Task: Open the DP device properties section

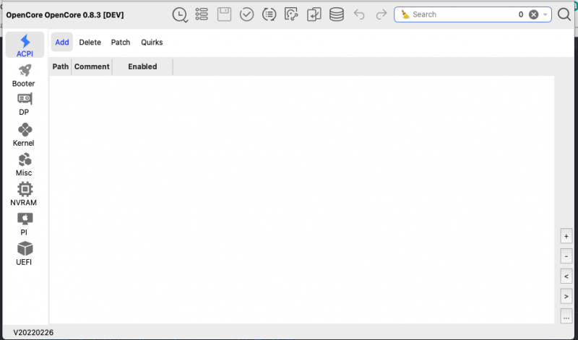Action: click(x=24, y=105)
